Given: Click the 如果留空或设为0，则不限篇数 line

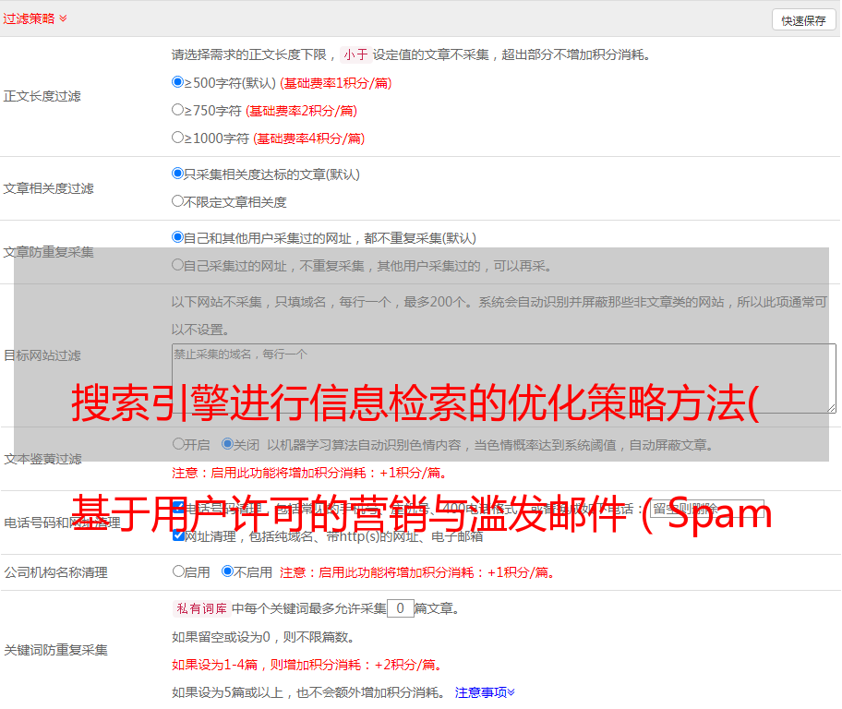Looking at the screenshot, I should 264,637.
